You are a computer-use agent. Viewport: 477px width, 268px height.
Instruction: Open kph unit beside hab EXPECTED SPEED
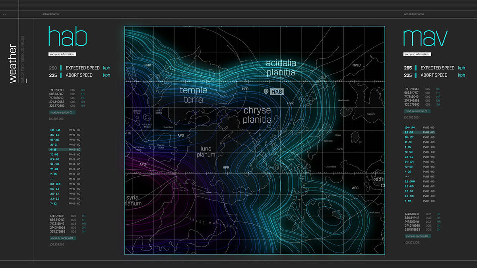pos(107,68)
